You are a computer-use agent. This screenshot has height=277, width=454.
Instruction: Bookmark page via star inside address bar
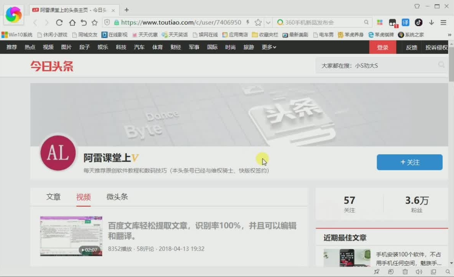click(x=258, y=22)
